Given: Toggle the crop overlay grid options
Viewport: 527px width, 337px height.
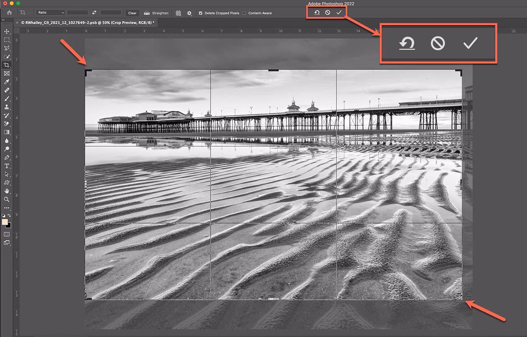Looking at the screenshot, I should pyautogui.click(x=178, y=13).
